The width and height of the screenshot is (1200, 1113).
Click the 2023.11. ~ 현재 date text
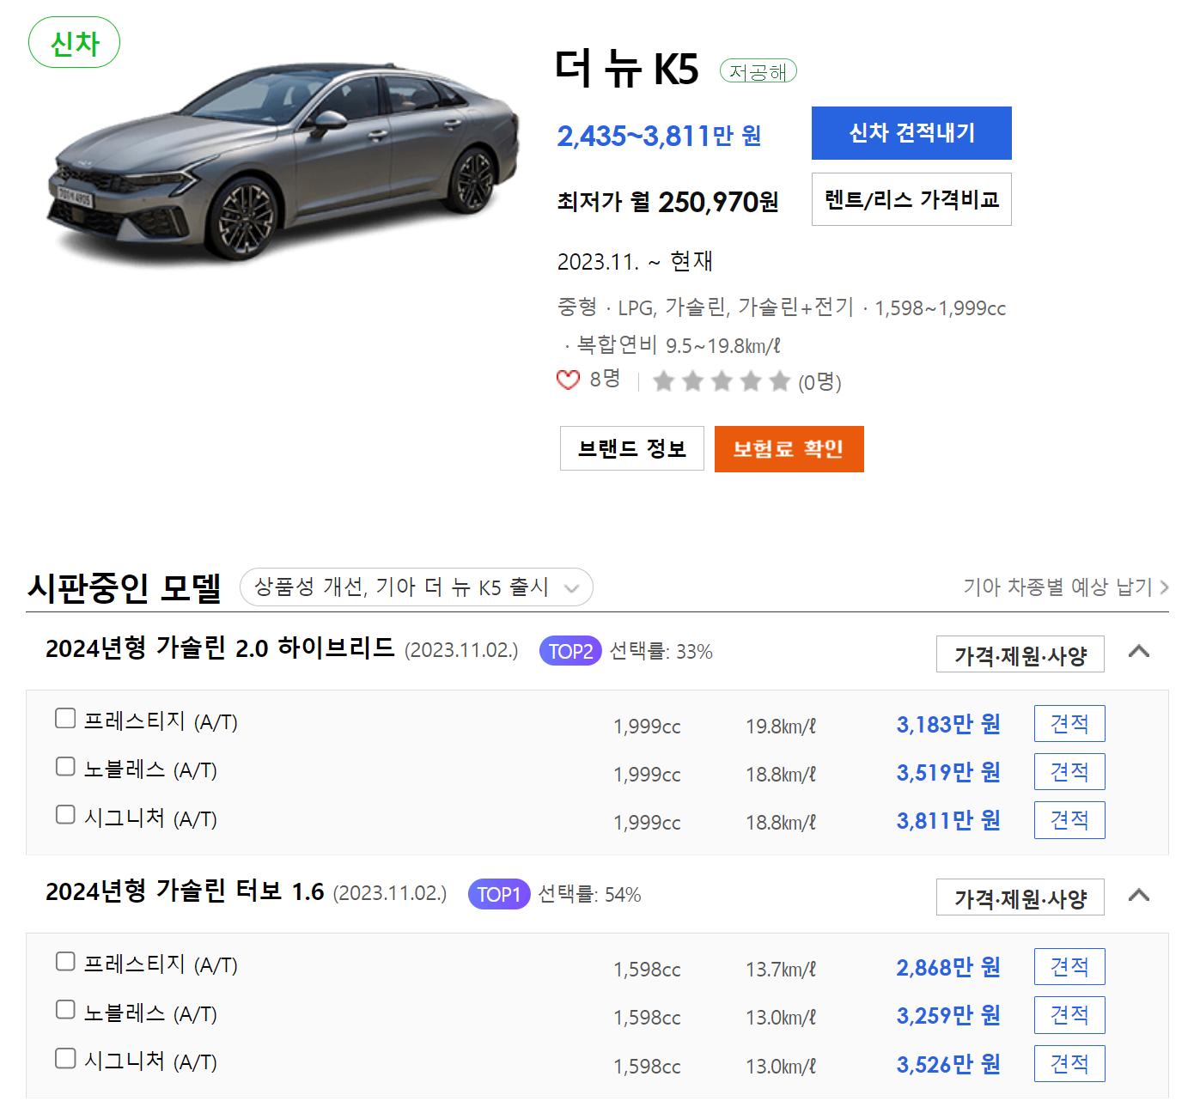pos(635,261)
